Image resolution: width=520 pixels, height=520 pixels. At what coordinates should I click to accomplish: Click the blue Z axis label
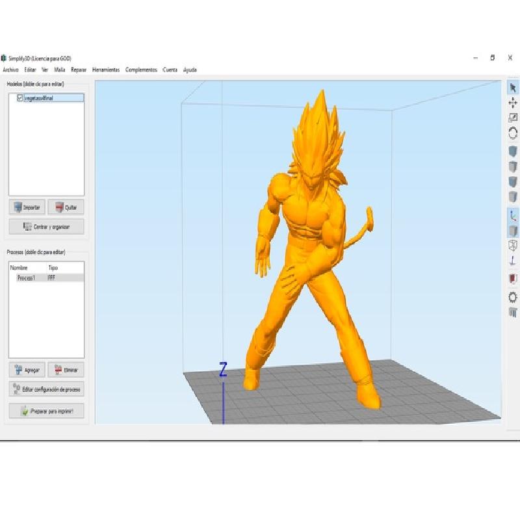point(223,369)
